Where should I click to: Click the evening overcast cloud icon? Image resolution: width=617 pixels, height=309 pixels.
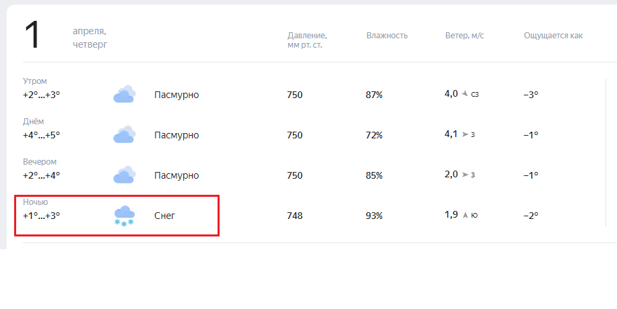coord(124,175)
